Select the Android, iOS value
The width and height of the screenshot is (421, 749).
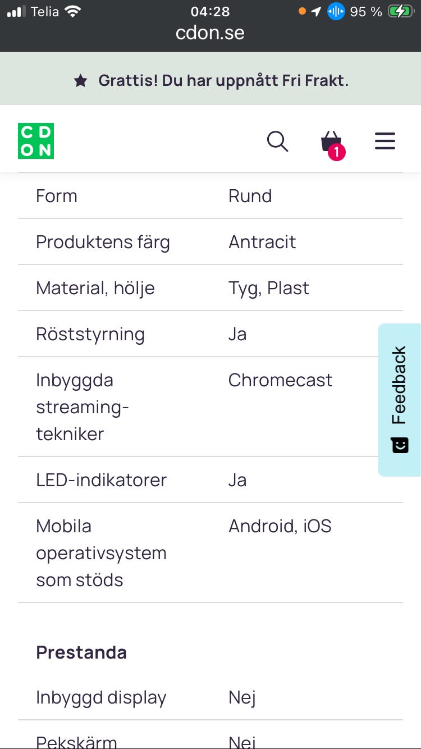[x=280, y=526]
